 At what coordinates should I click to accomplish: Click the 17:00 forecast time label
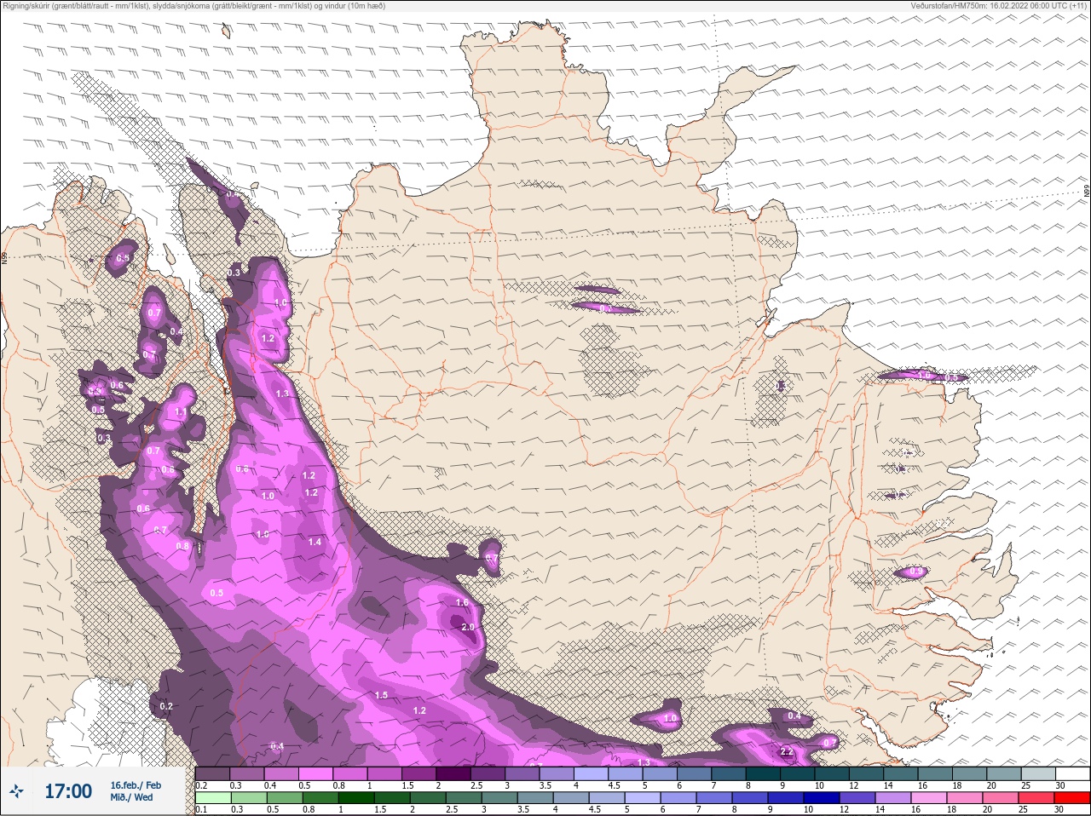68,791
